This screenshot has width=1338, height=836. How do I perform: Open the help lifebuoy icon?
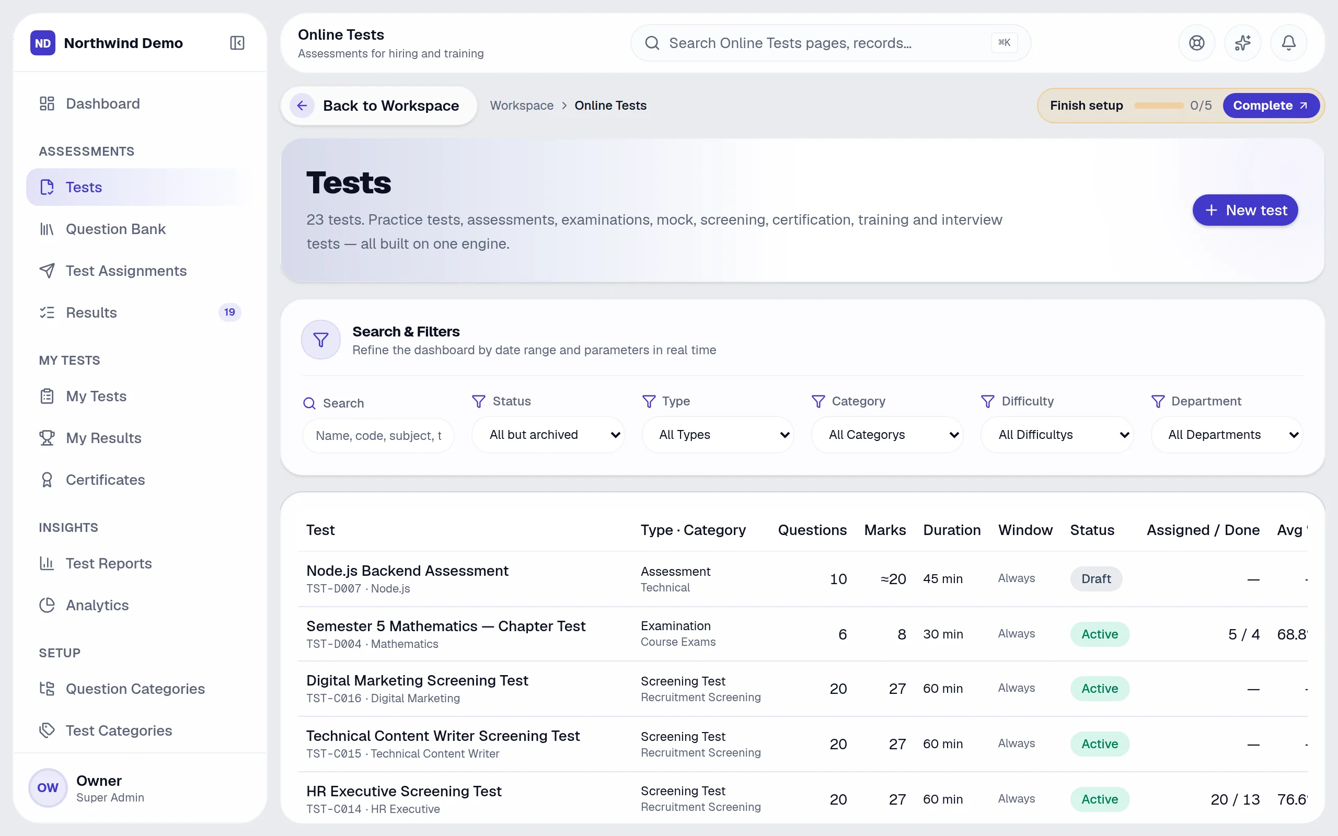point(1196,43)
